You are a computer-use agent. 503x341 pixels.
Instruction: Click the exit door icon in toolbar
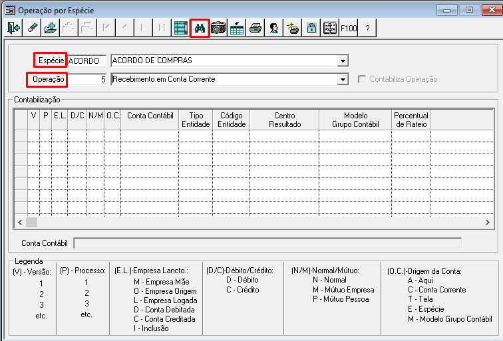click(13, 28)
